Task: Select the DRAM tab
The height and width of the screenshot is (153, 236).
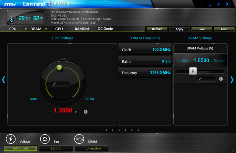Action: (x=36, y=29)
